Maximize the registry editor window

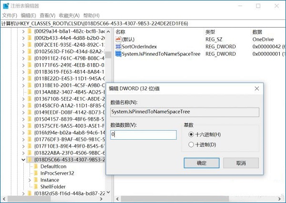[x=258, y=6]
